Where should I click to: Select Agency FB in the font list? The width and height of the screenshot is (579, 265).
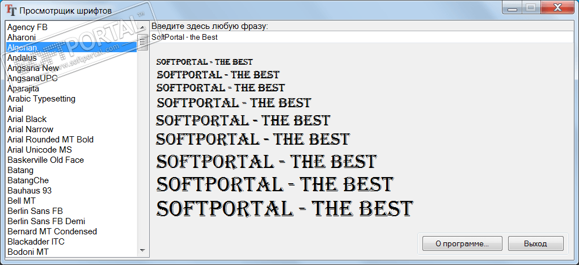71,27
